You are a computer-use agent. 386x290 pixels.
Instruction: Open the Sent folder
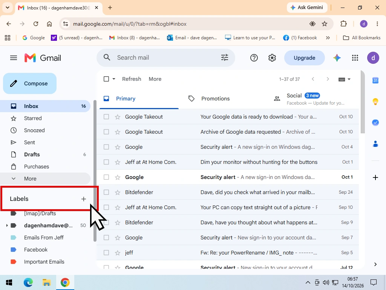pos(45,142)
